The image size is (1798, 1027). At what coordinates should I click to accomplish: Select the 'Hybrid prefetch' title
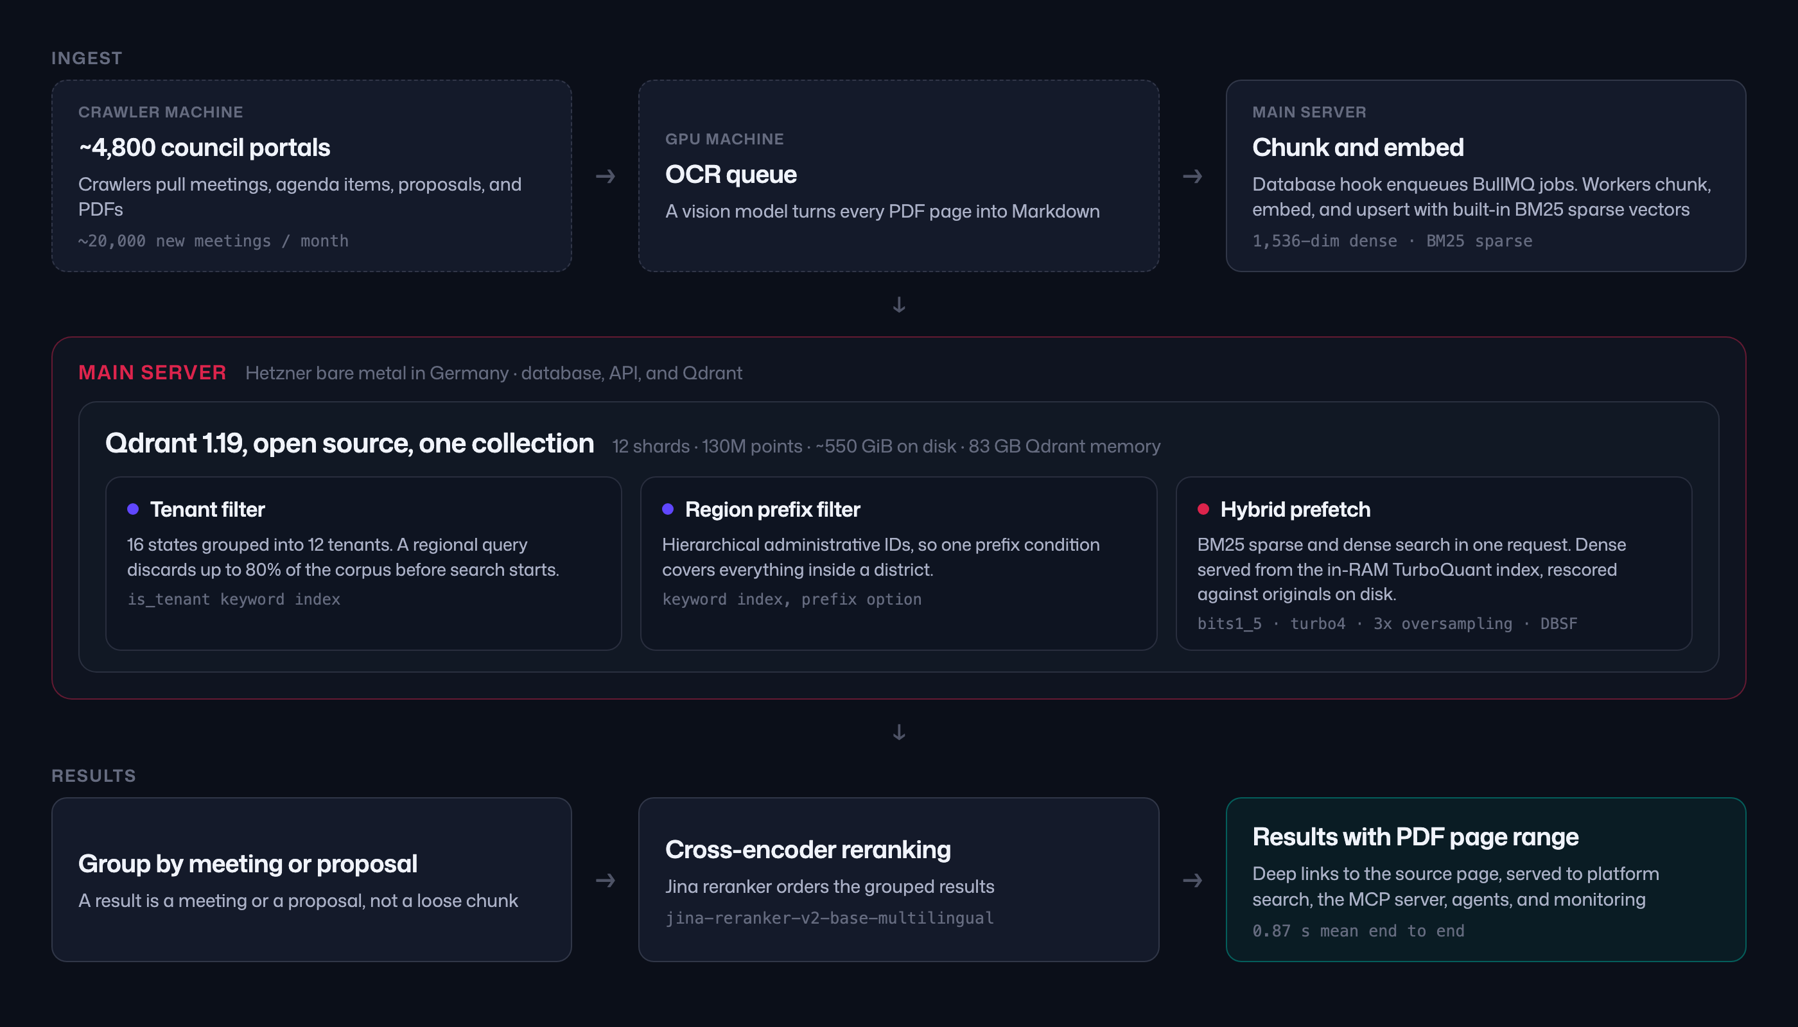(x=1295, y=509)
